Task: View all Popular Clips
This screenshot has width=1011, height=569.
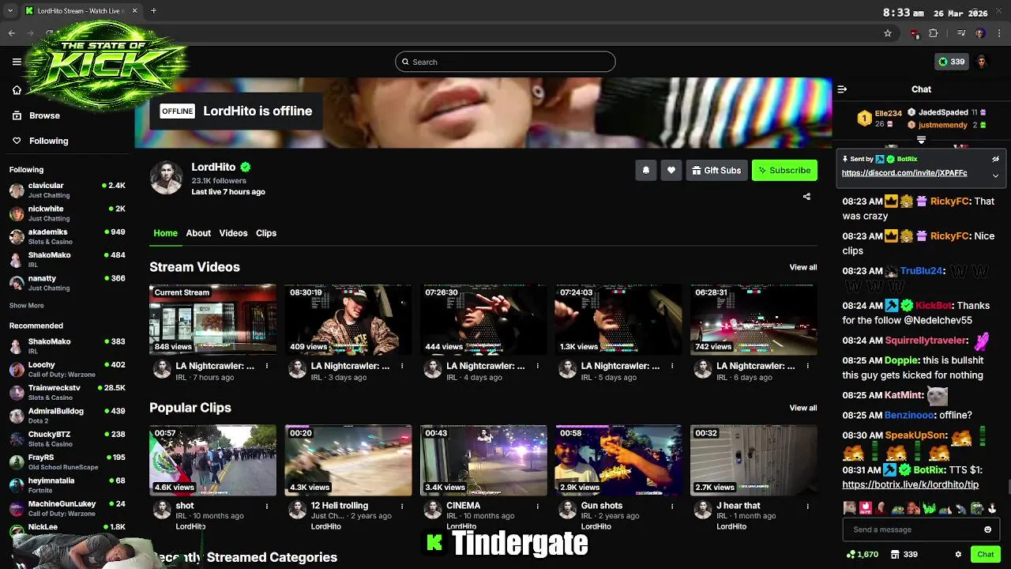Action: pyautogui.click(x=803, y=408)
